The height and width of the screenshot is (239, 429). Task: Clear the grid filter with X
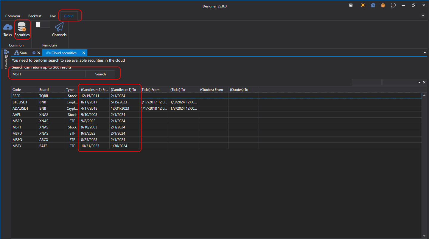424,82
